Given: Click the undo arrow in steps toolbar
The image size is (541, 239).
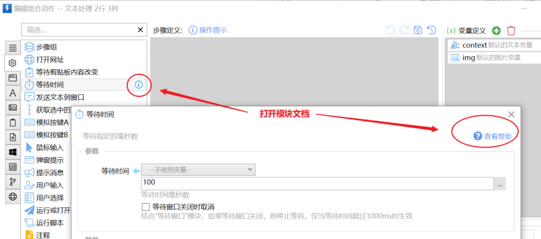Looking at the screenshot, I should [390, 30].
